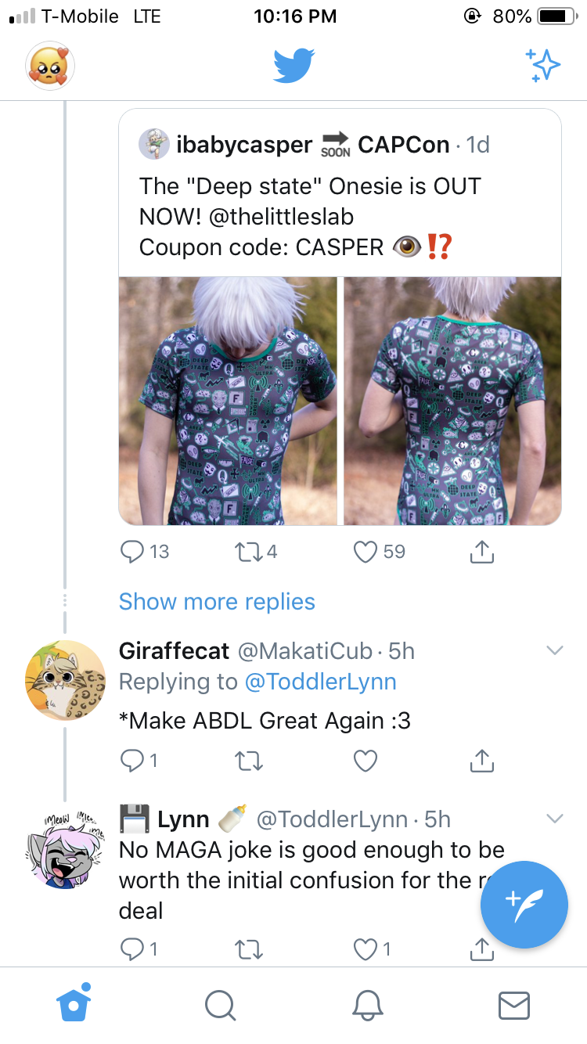The height and width of the screenshot is (1044, 587).
Task: Open the @ToddlerLynn reply mention link
Action: coord(321,682)
